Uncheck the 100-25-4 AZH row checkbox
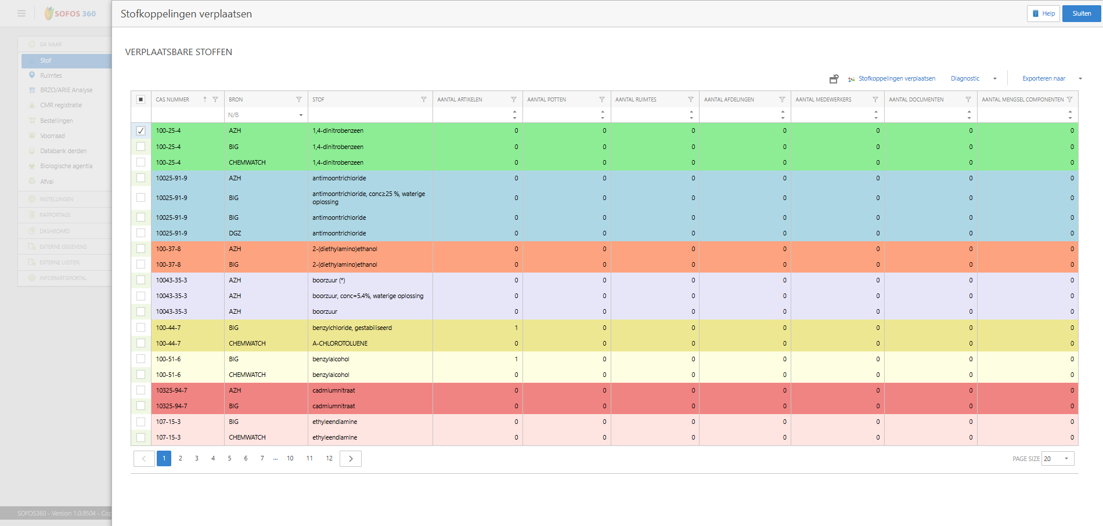The width and height of the screenshot is (1103, 526). (140, 131)
